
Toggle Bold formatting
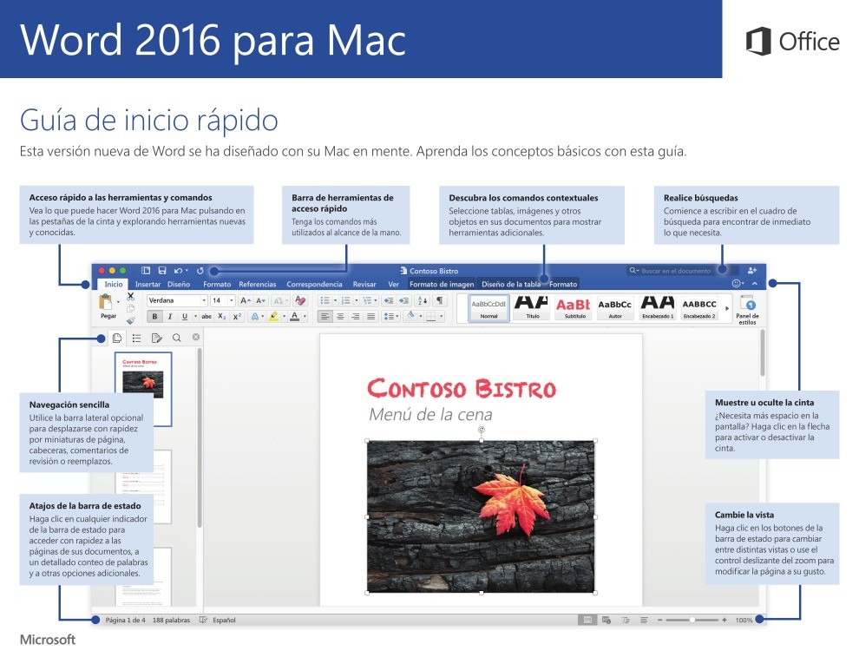click(154, 317)
